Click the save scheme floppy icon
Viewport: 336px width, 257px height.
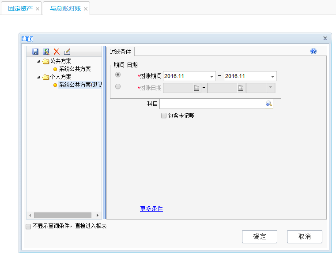[x=35, y=52]
